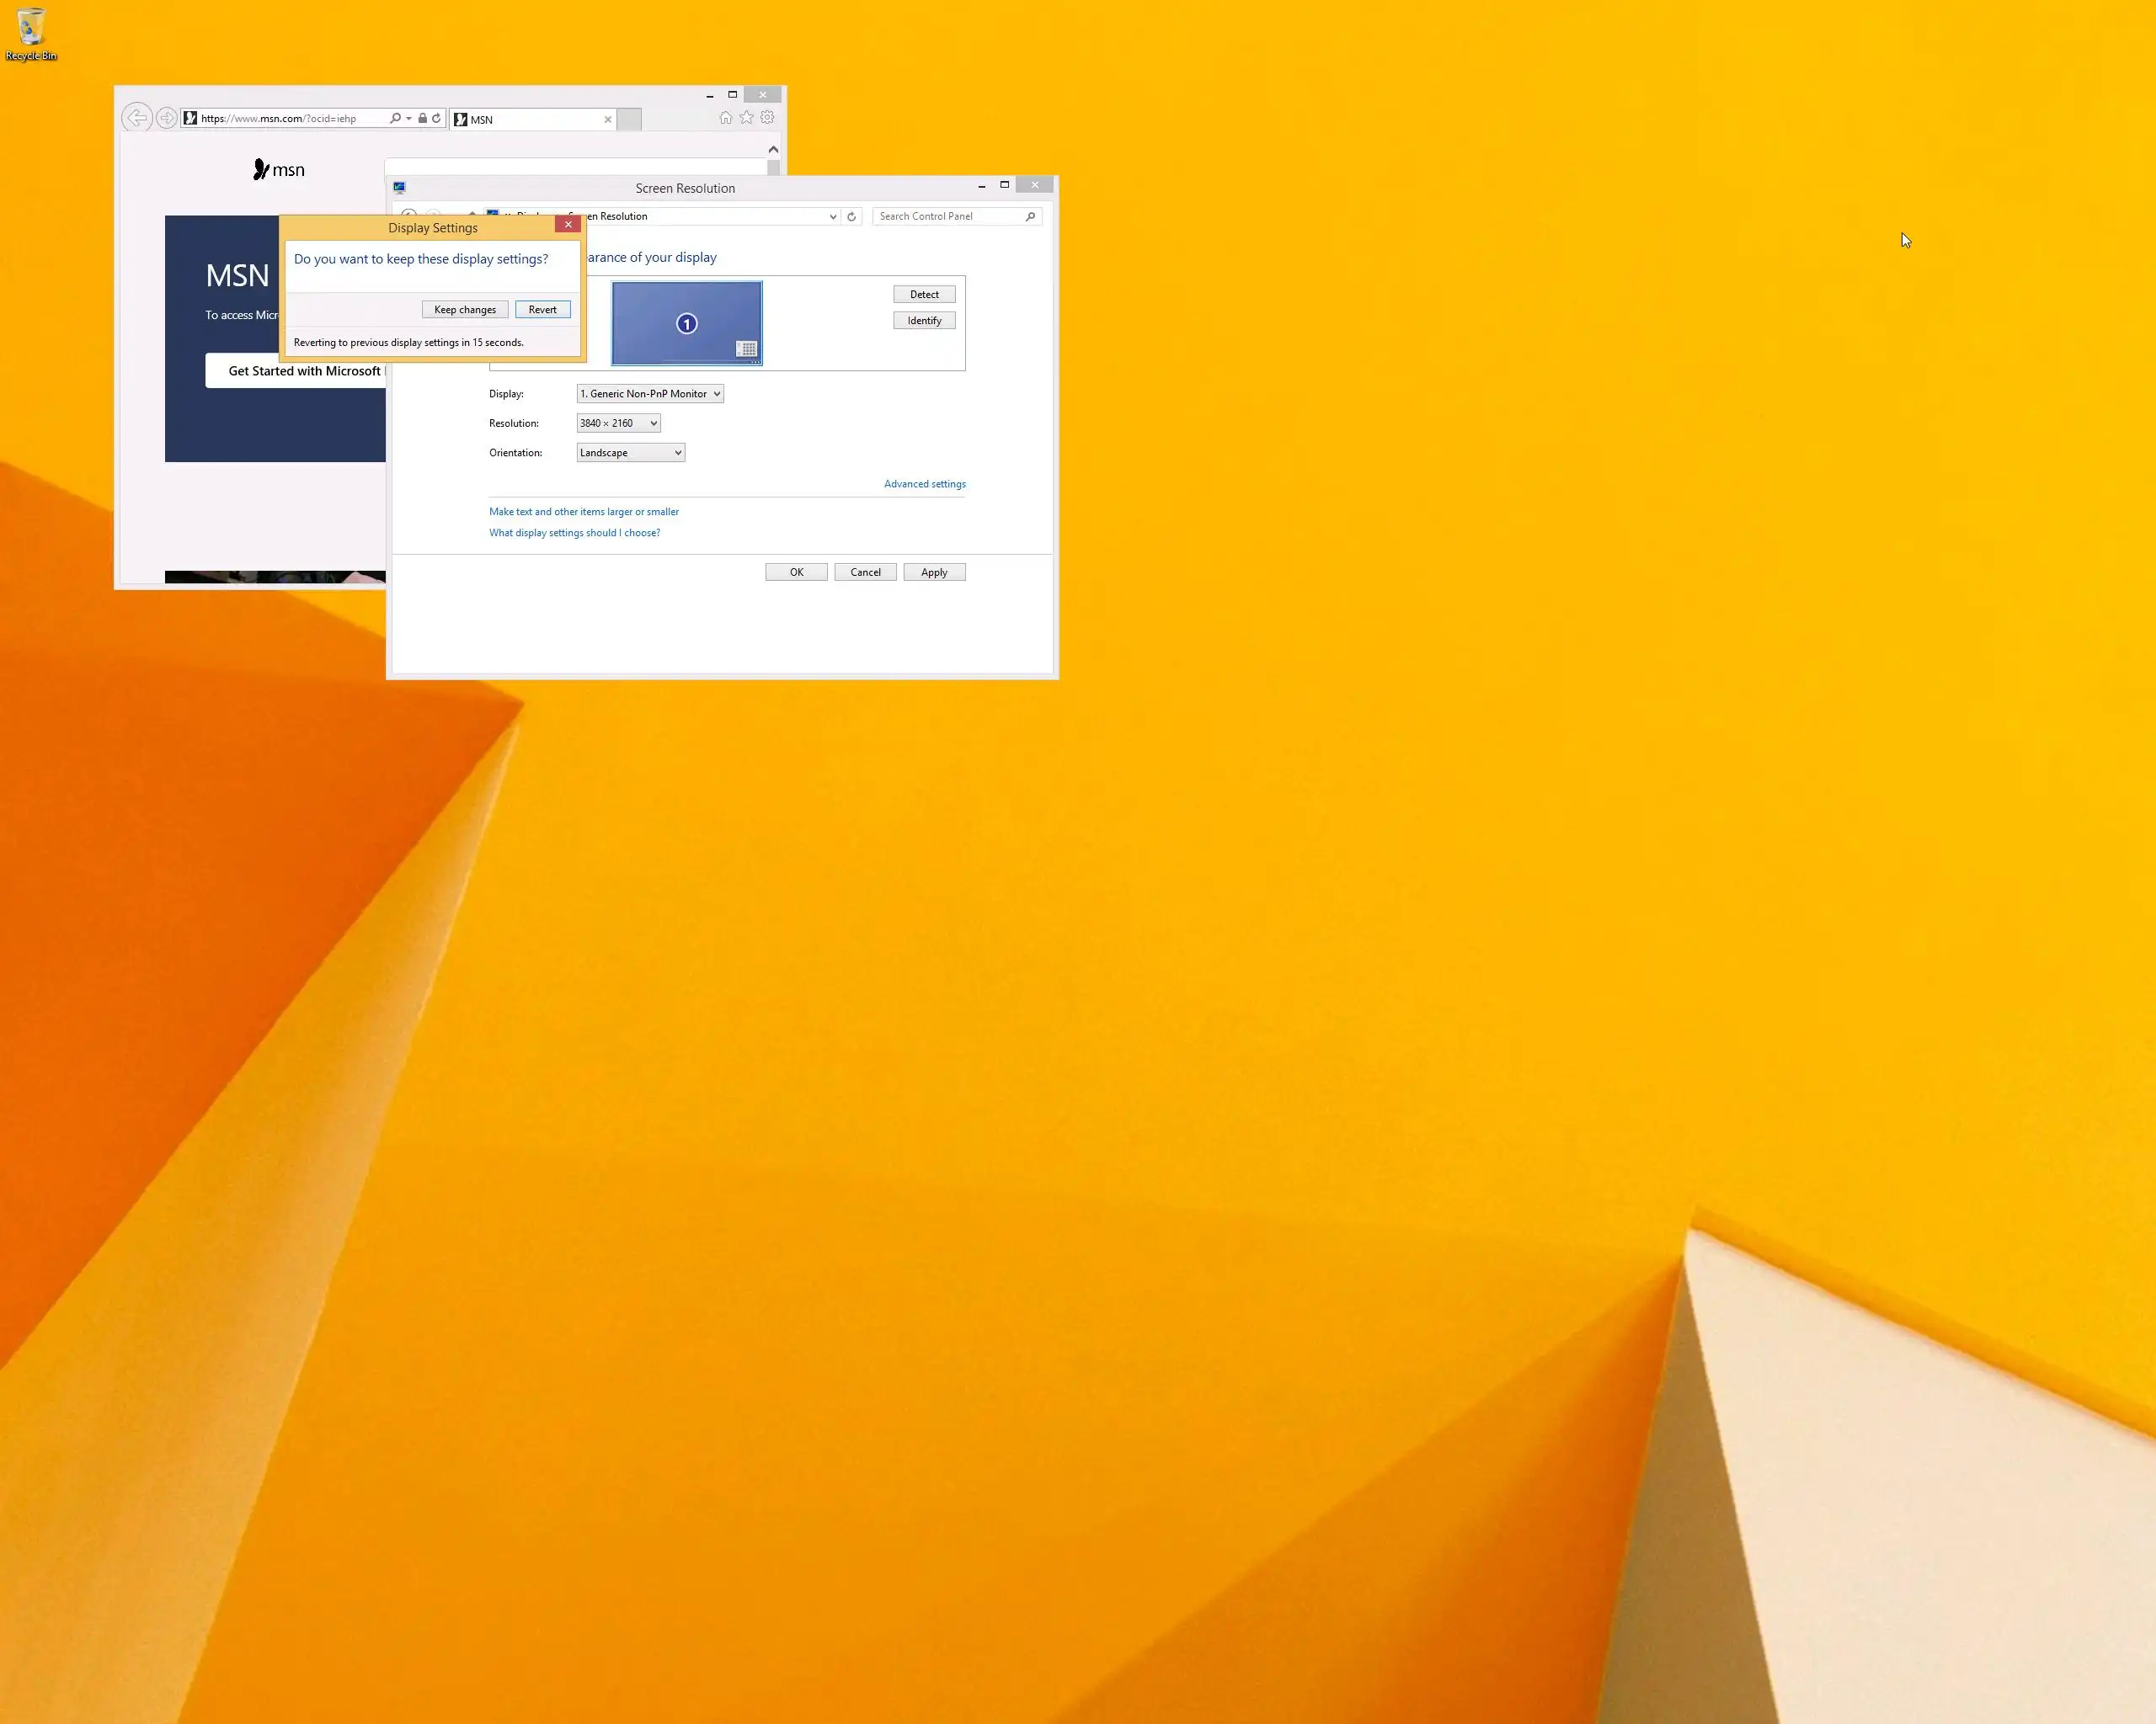
Task: Select the monitor 1 display thumbnail
Action: pyautogui.click(x=687, y=322)
